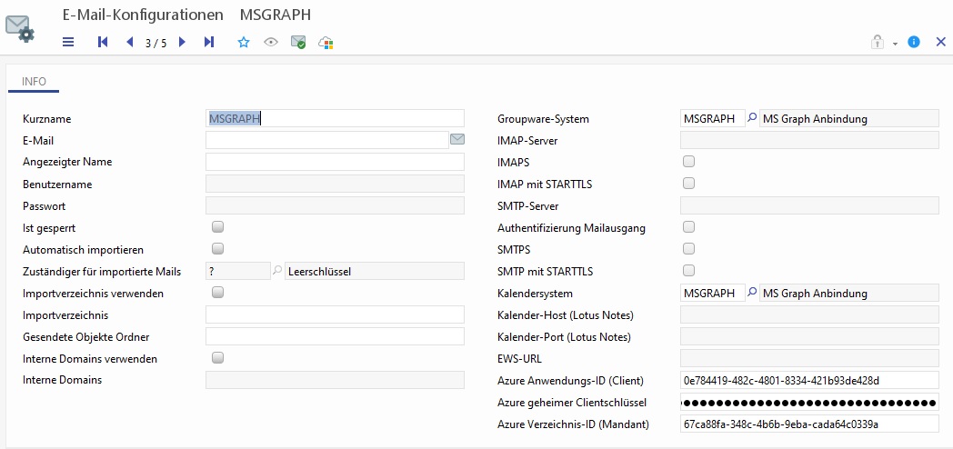Go to the previous record

(x=129, y=42)
